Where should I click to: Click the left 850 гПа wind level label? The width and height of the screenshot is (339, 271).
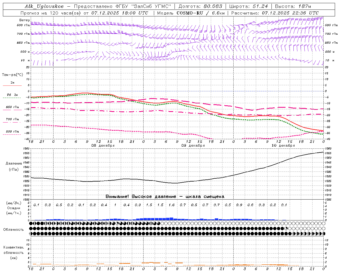point(23,43)
